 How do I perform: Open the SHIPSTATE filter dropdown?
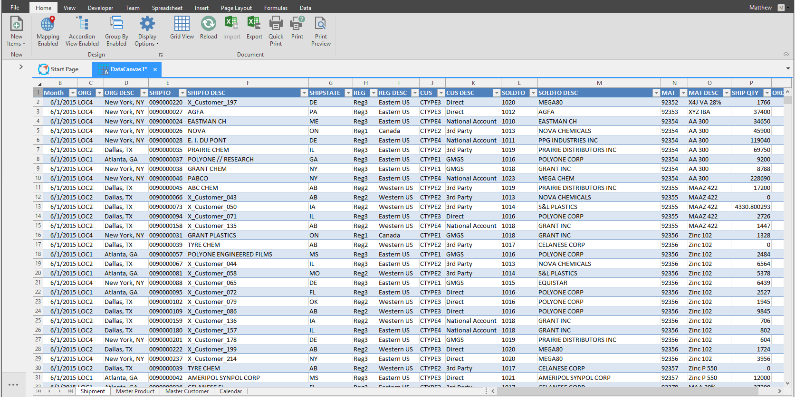click(348, 93)
